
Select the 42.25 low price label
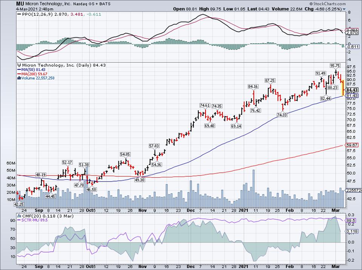(x=19, y=204)
